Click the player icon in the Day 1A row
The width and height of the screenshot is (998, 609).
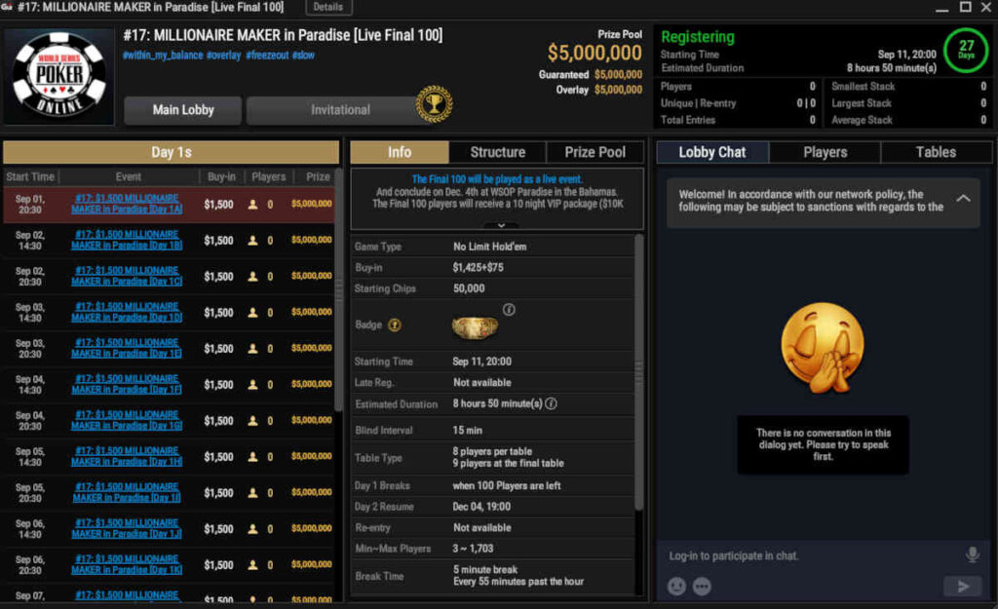pos(252,205)
